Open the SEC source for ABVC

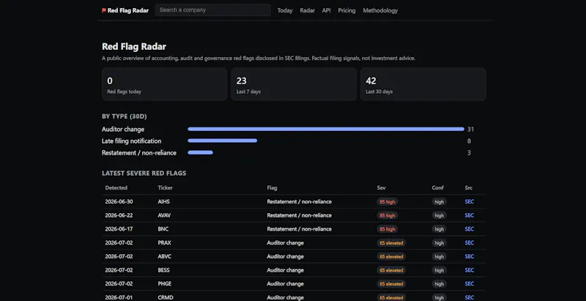[x=470, y=256]
